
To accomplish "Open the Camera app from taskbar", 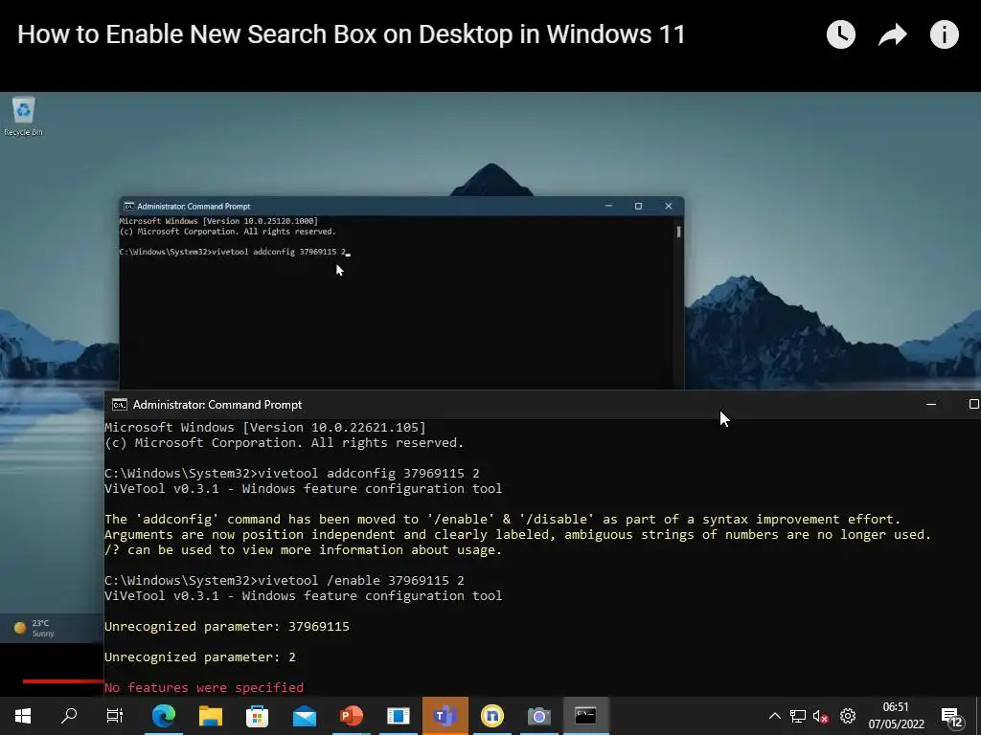I will click(x=538, y=716).
